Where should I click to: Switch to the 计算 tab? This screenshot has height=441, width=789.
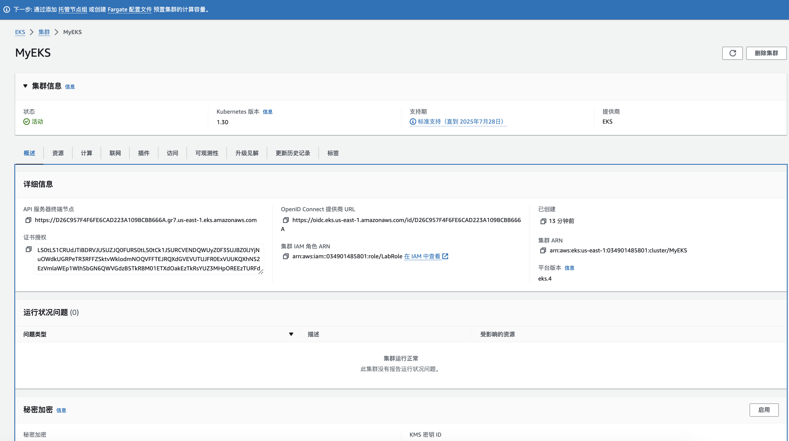tap(86, 153)
